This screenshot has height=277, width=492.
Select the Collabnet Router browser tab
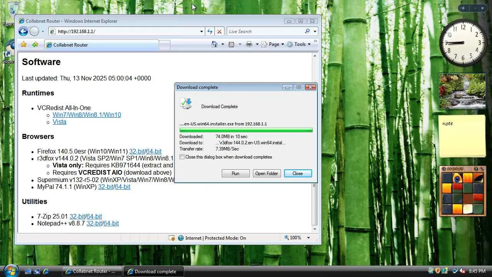[101, 45]
